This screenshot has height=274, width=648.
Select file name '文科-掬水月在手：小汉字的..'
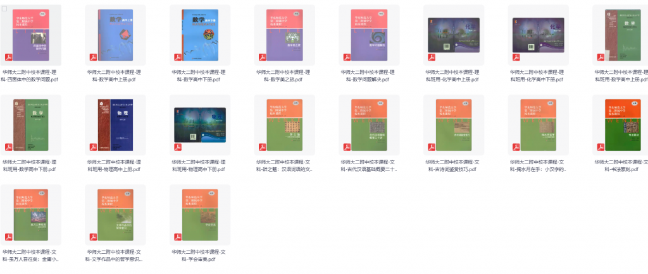point(539,165)
